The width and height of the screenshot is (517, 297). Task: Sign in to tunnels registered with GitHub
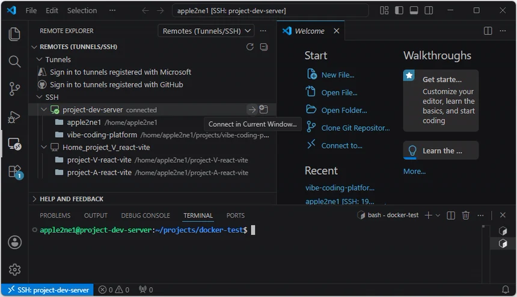[117, 85]
